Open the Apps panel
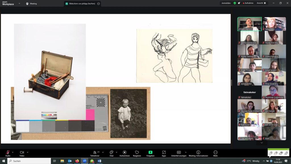This screenshot has height=164, width=291. pyautogui.click(x=164, y=153)
